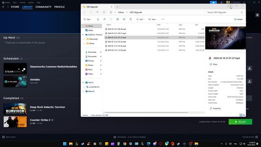Open the Steam LIBRARY tab

point(27,7)
